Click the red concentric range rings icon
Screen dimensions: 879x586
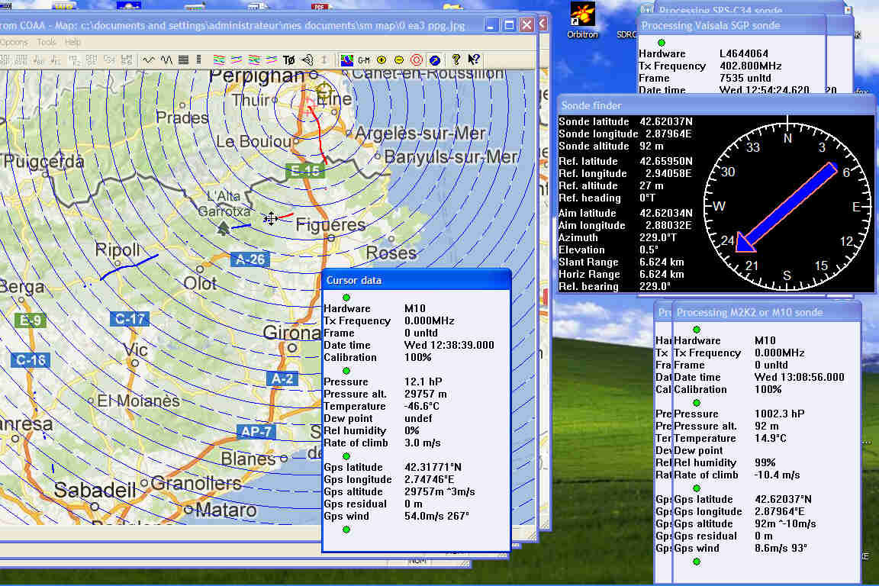pyautogui.click(x=417, y=60)
